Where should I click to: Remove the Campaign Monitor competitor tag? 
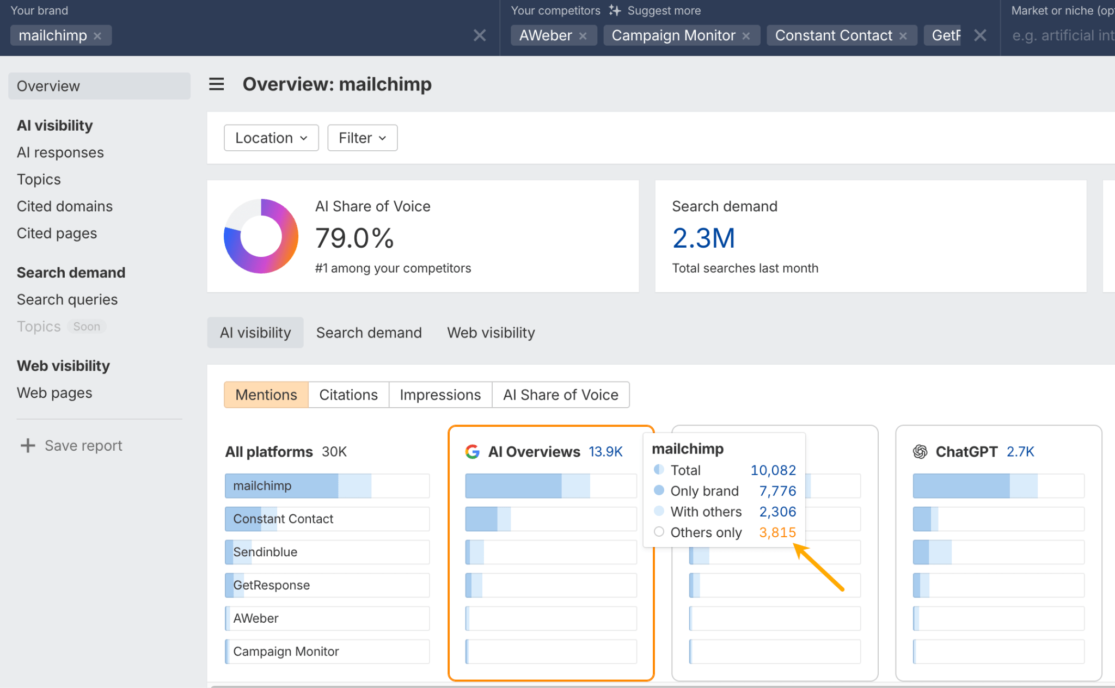pos(746,35)
